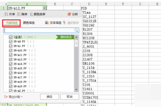Switch to 颜色筛选 color filter tab
Screen dimensions: 161x107
tap(29, 23)
